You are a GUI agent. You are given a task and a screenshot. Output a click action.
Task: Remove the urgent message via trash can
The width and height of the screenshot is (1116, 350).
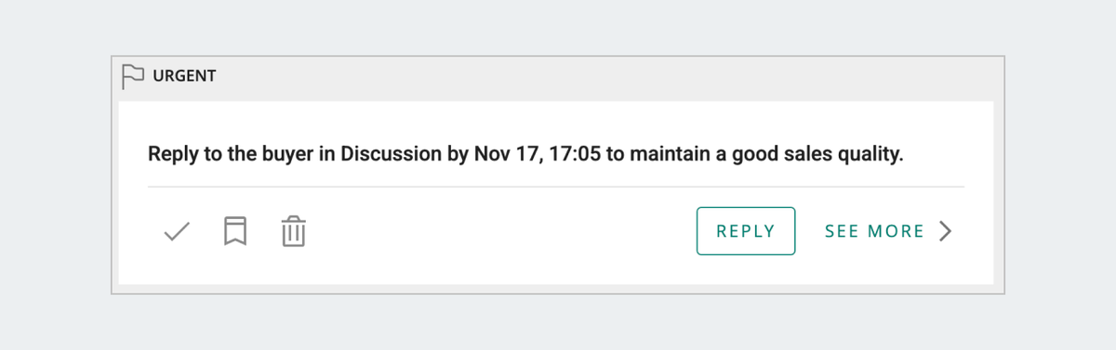coord(294,231)
